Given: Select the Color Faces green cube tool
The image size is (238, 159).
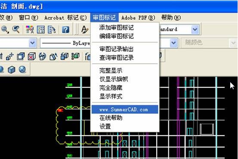Looking at the screenshot, I should (75, 56).
